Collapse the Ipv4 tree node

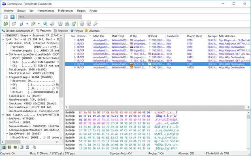pos(3,39)
